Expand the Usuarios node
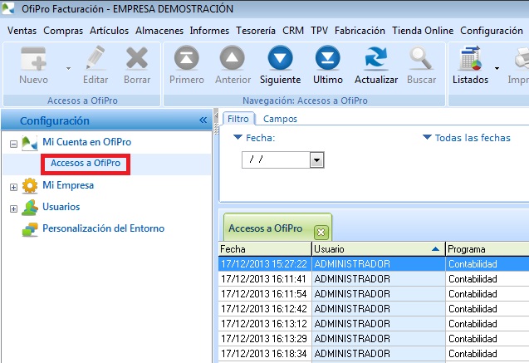Viewport: 529px width, 363px height. click(x=13, y=208)
